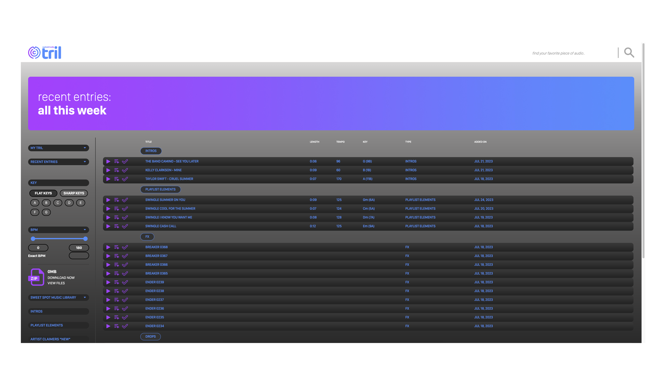Viewport: 666px width, 383px height.
Task: Add Swingle Cool For The Summer to playlist
Action: [116, 209]
